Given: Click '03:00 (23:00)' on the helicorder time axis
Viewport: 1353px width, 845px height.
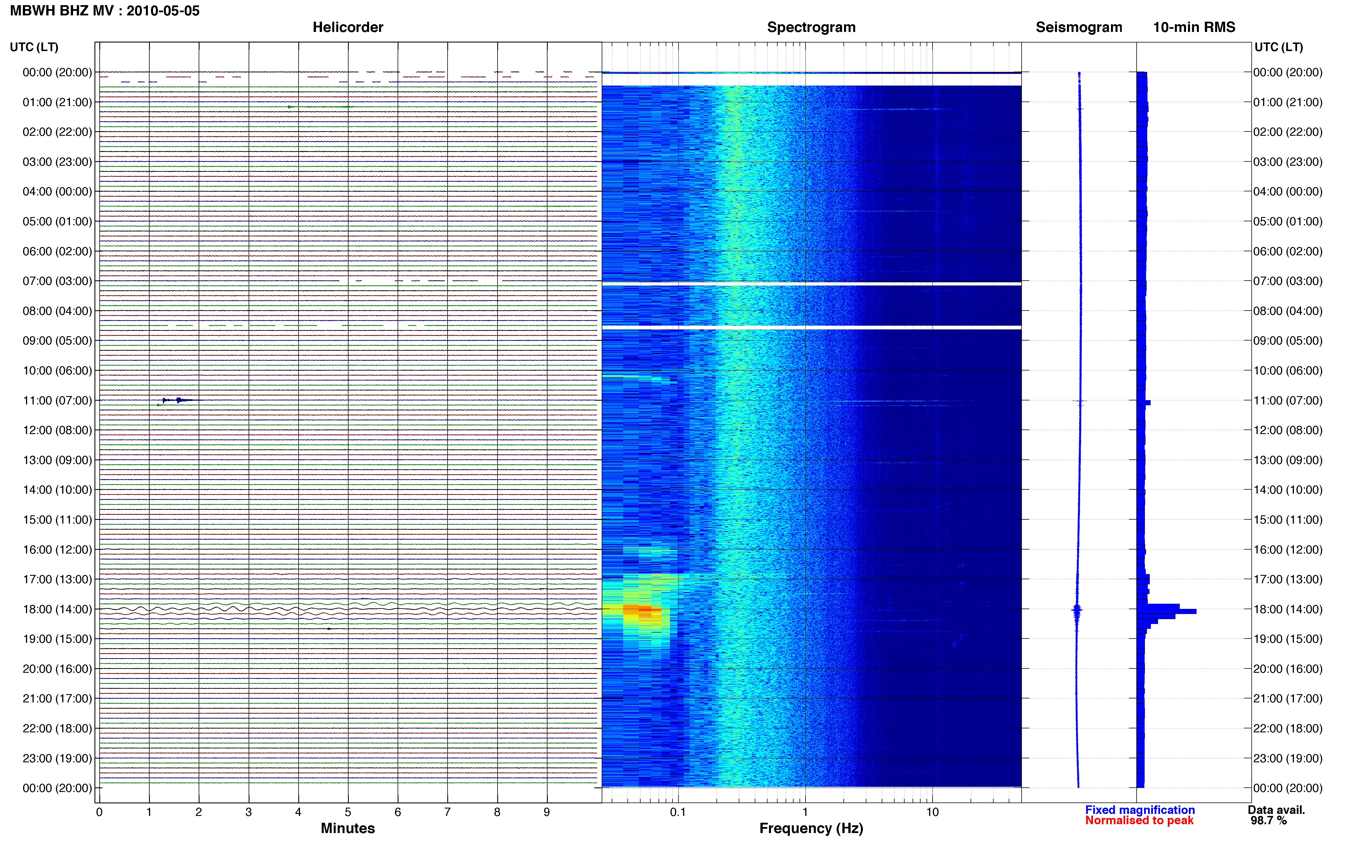Looking at the screenshot, I should coord(57,162).
